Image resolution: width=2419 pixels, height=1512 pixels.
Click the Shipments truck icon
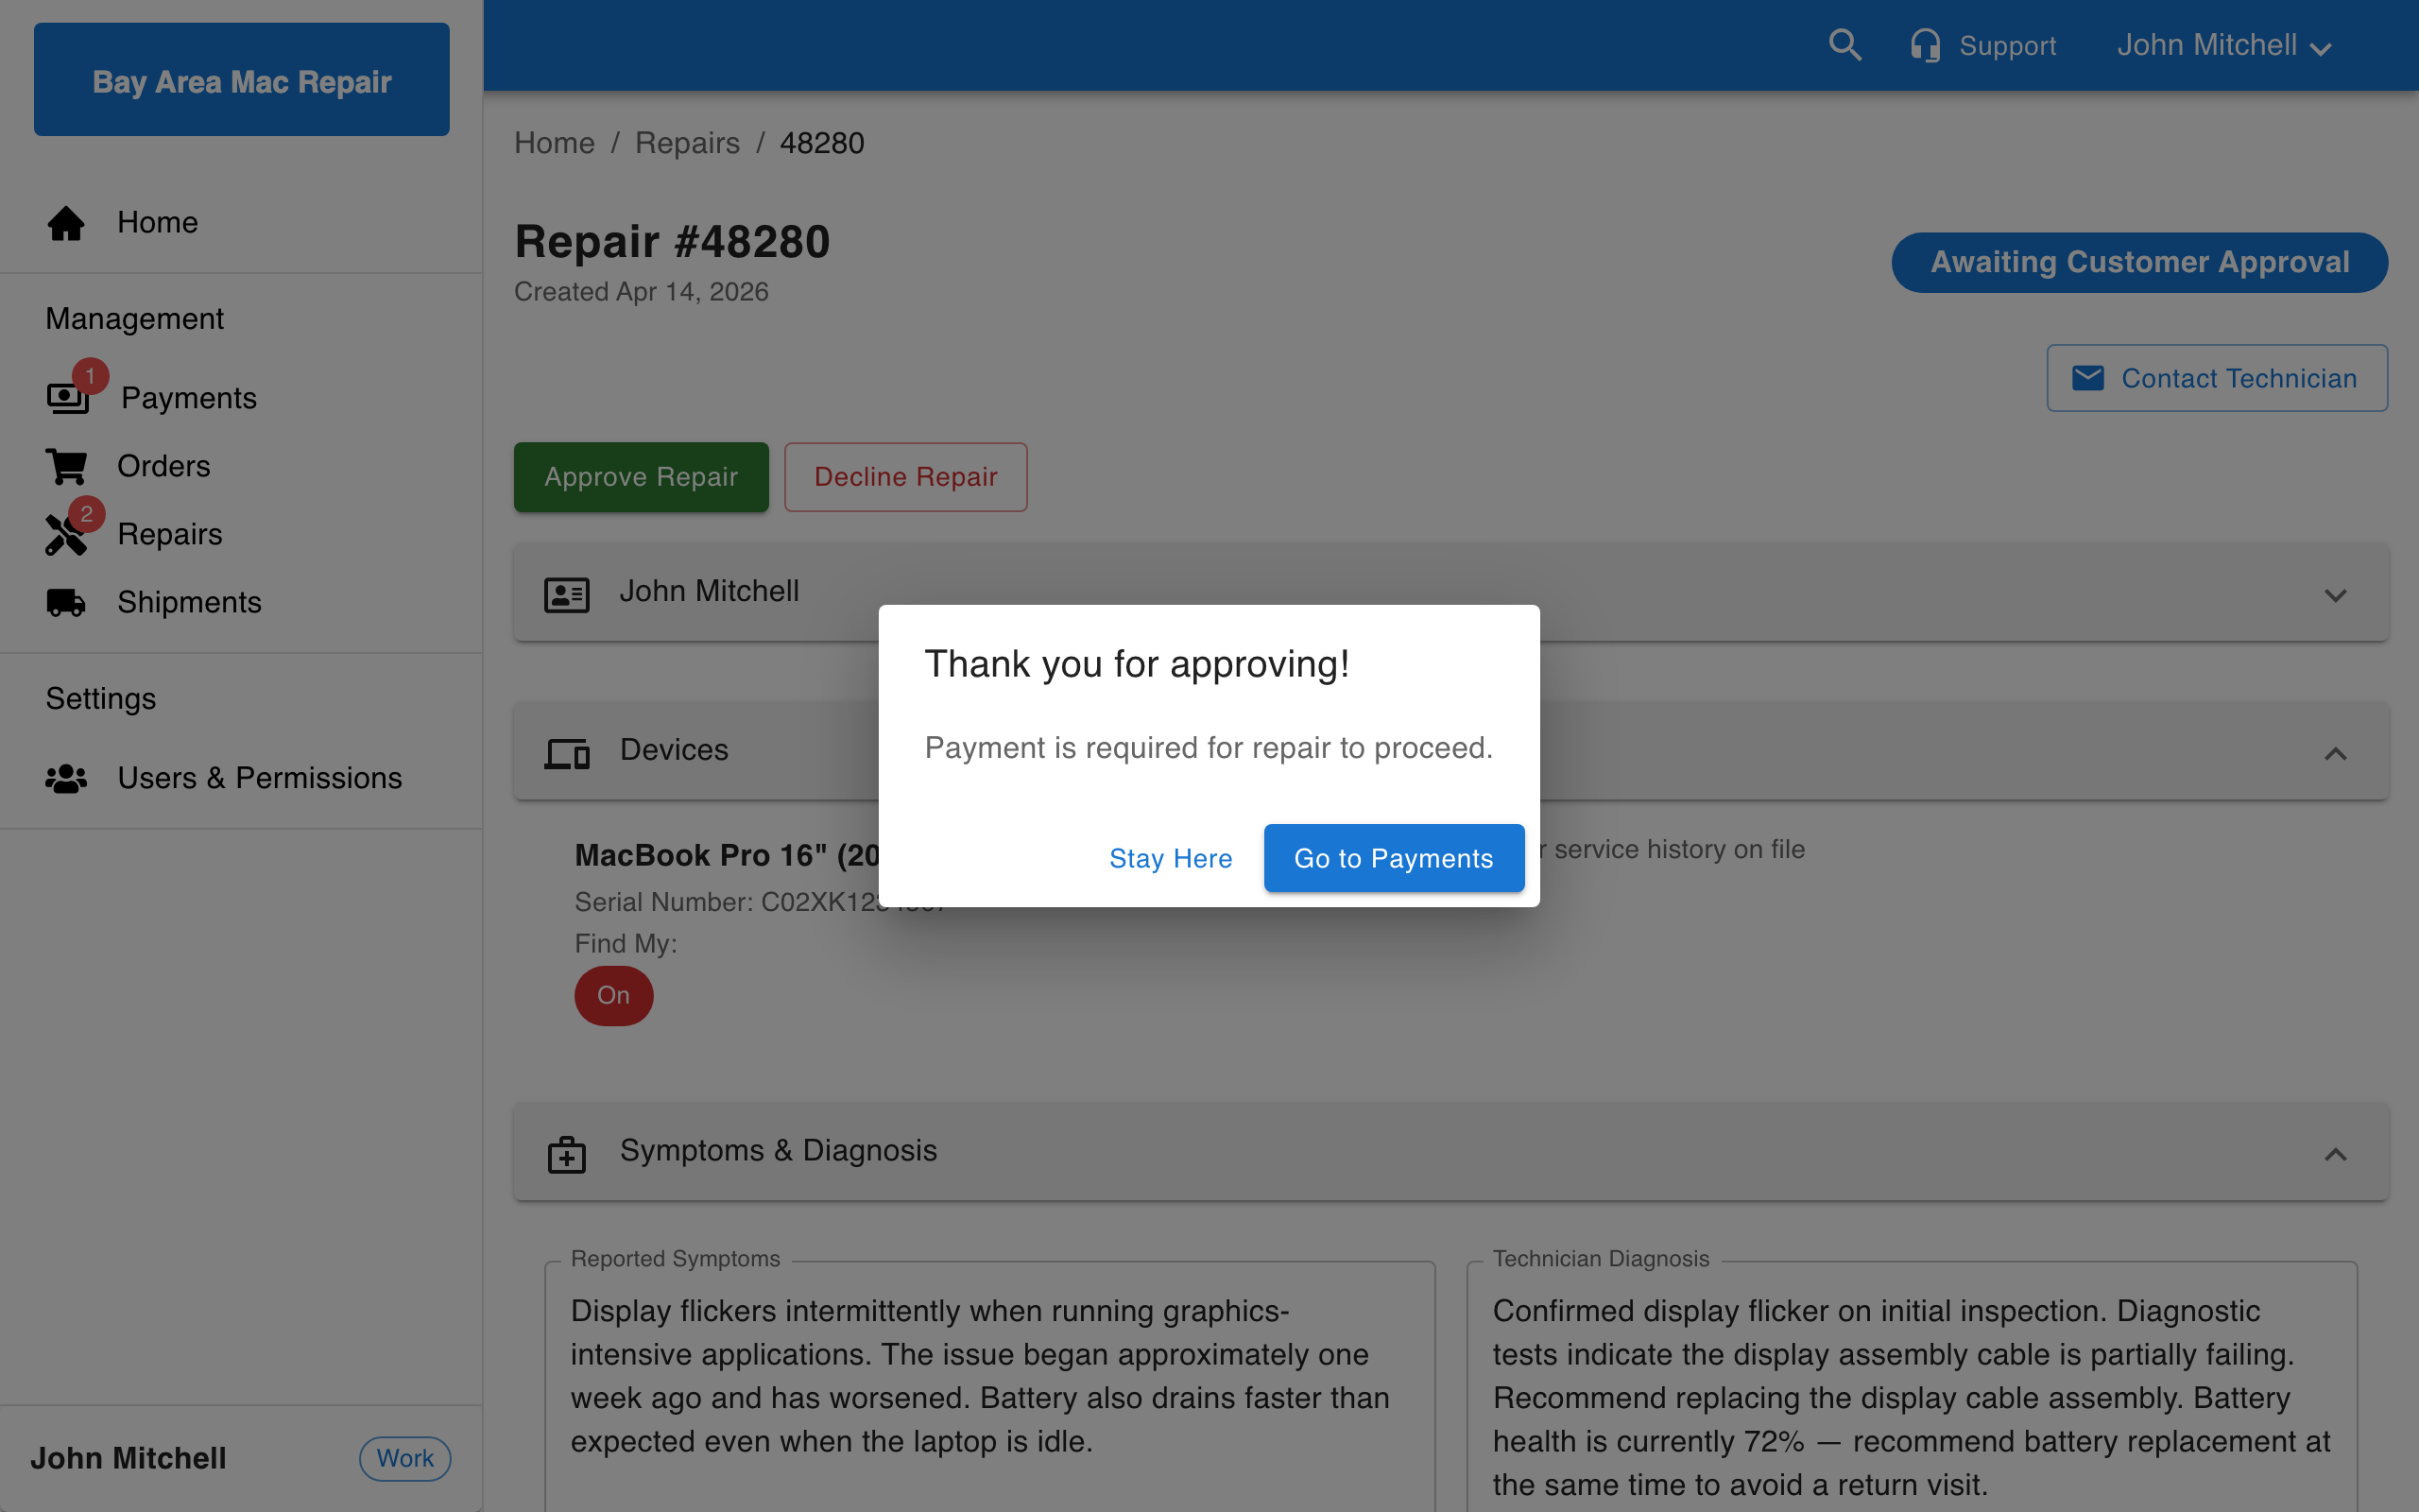(66, 602)
